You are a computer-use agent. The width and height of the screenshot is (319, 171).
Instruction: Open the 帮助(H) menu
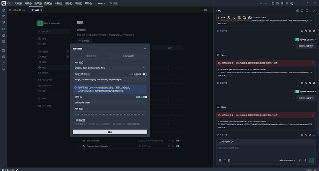[88, 3]
